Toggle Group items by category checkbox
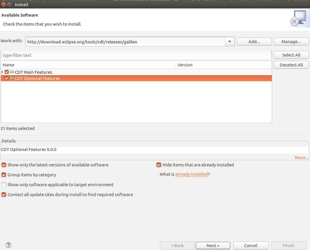This screenshot has height=250, width=310. [x=4, y=175]
